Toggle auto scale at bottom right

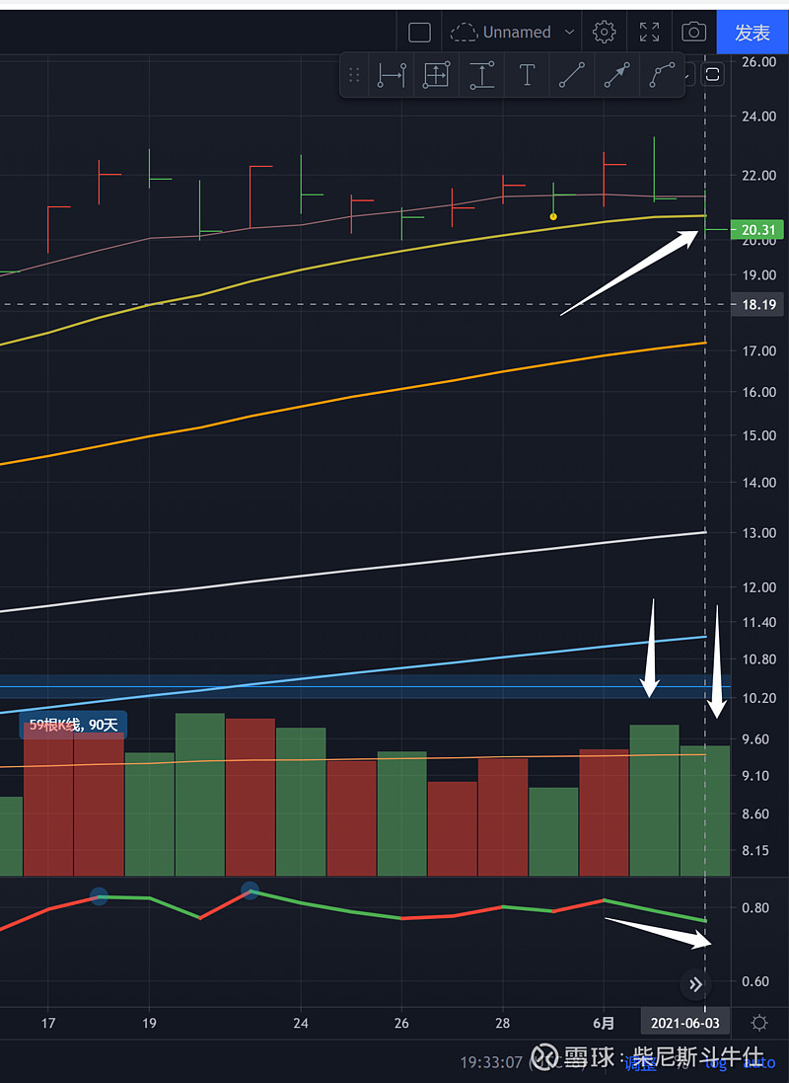coord(759,1063)
